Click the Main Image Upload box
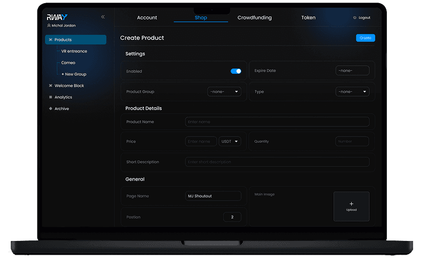This screenshot has height=266, width=435. coord(351,206)
